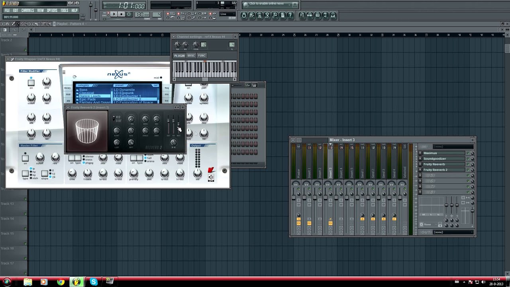Screen dimensions: 510x287
Task: Click the PLUGIN tab in Channel settings
Action: [179, 55]
